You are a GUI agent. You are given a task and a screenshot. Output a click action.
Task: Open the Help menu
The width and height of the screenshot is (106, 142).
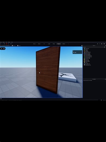[12, 42]
